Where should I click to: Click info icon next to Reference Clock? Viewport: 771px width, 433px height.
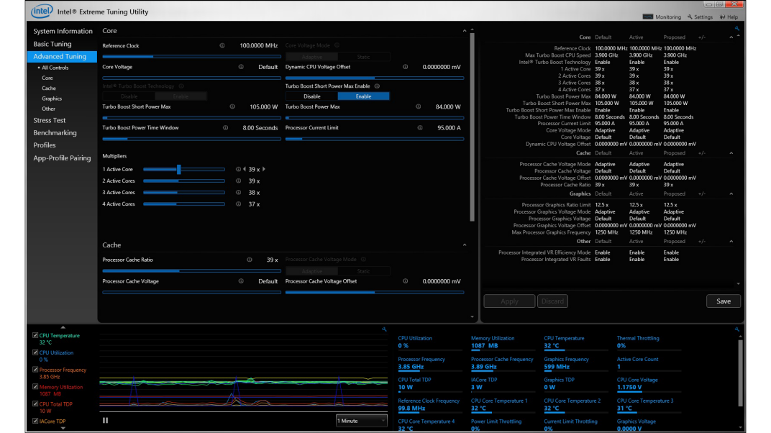coord(222,45)
